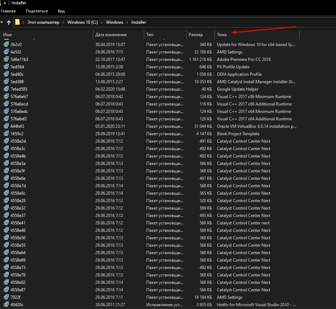Expand chevron after 'Windows 10 (C:)' in breadcrumb
This screenshot has height=309, width=336.
point(102,22)
